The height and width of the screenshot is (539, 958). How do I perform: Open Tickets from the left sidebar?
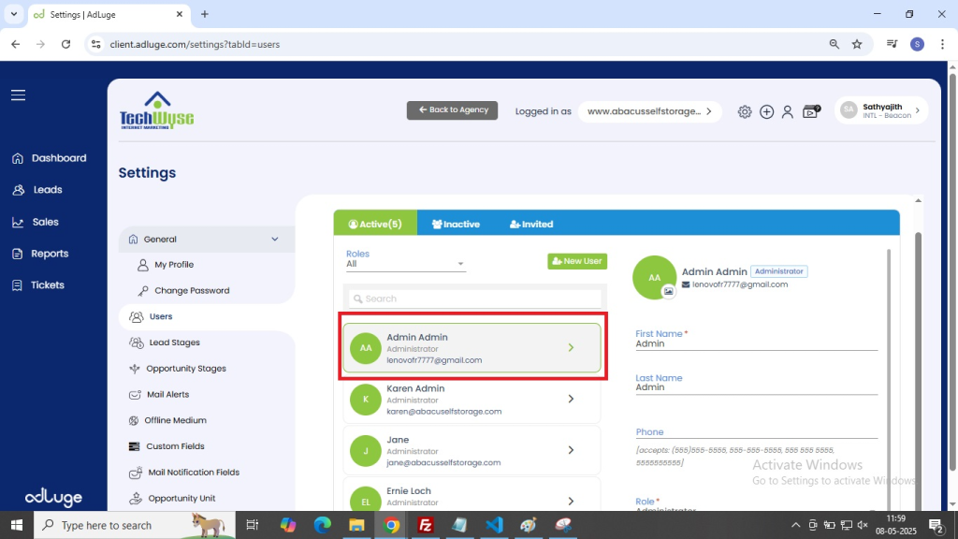(x=47, y=285)
